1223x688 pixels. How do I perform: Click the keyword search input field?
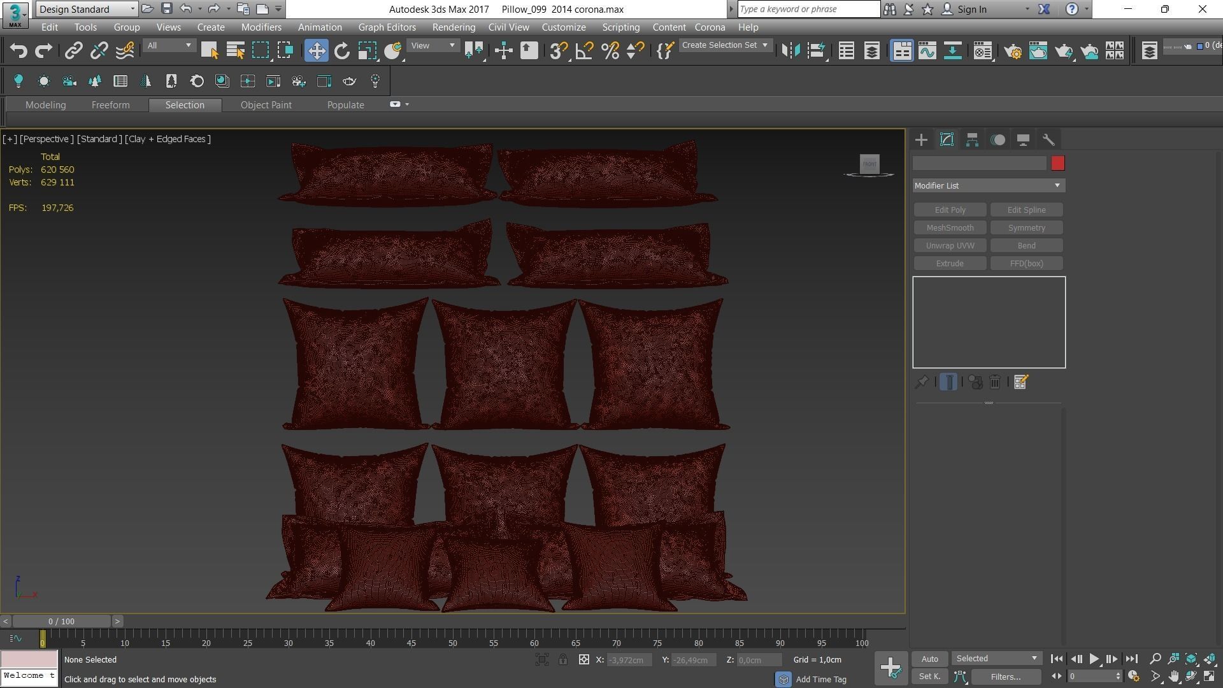pyautogui.click(x=809, y=9)
